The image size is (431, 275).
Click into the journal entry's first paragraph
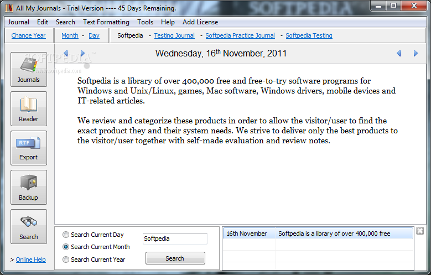coord(236,91)
